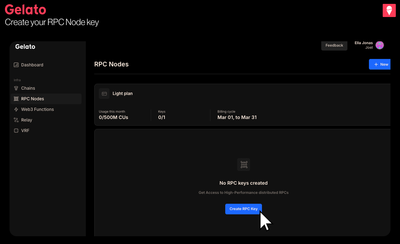This screenshot has height=244, width=400.
Task: Click the Ella Jonas account name
Action: tap(364, 43)
